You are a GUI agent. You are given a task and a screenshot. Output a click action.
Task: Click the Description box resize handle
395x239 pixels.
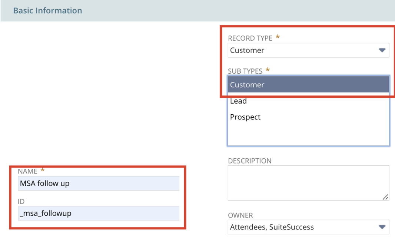pyautogui.click(x=385, y=197)
